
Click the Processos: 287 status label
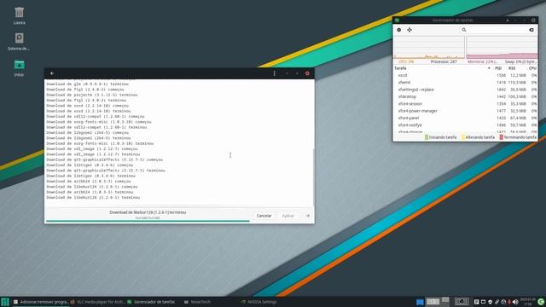pyautogui.click(x=444, y=61)
